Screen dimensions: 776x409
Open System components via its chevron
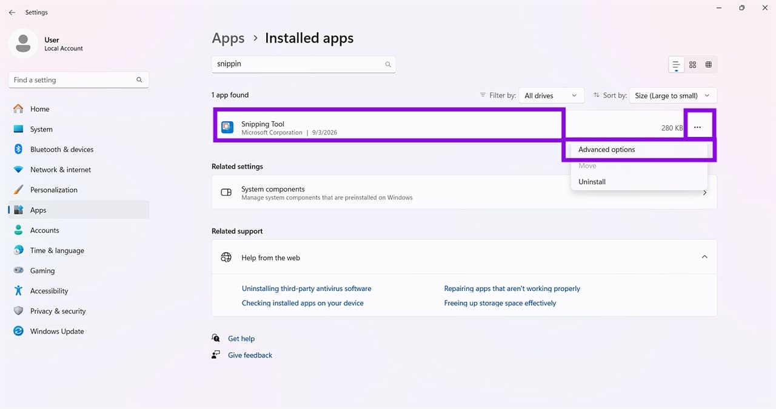(x=706, y=193)
